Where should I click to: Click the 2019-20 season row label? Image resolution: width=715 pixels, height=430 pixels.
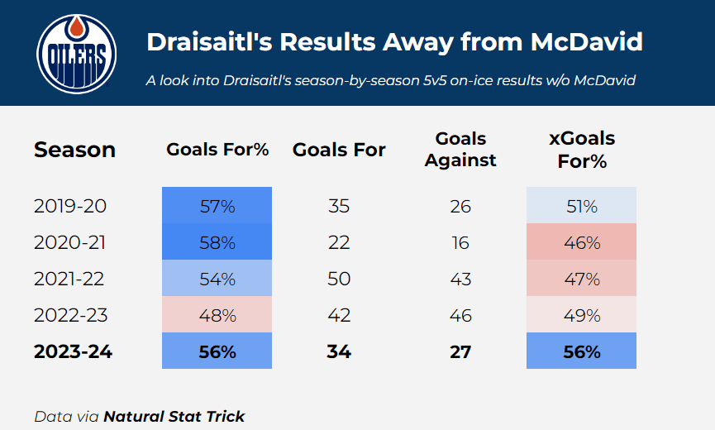(70, 206)
